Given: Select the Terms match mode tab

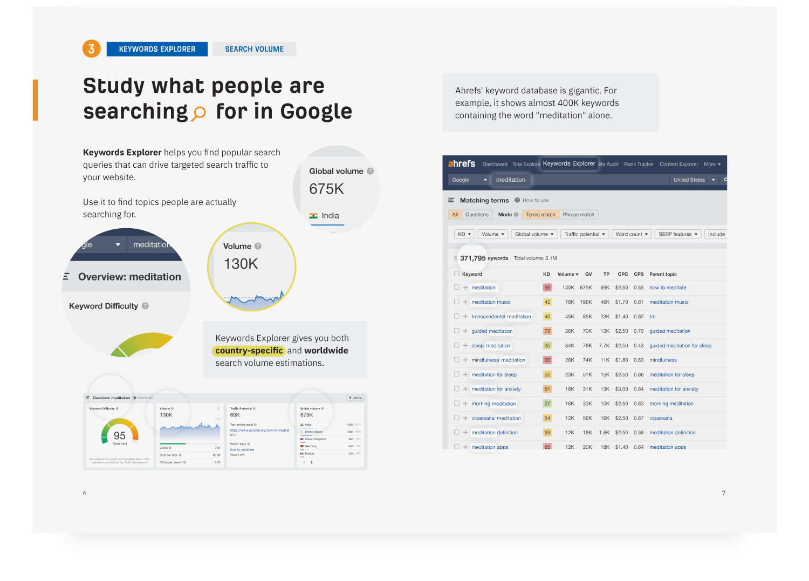Looking at the screenshot, I should tap(540, 215).
